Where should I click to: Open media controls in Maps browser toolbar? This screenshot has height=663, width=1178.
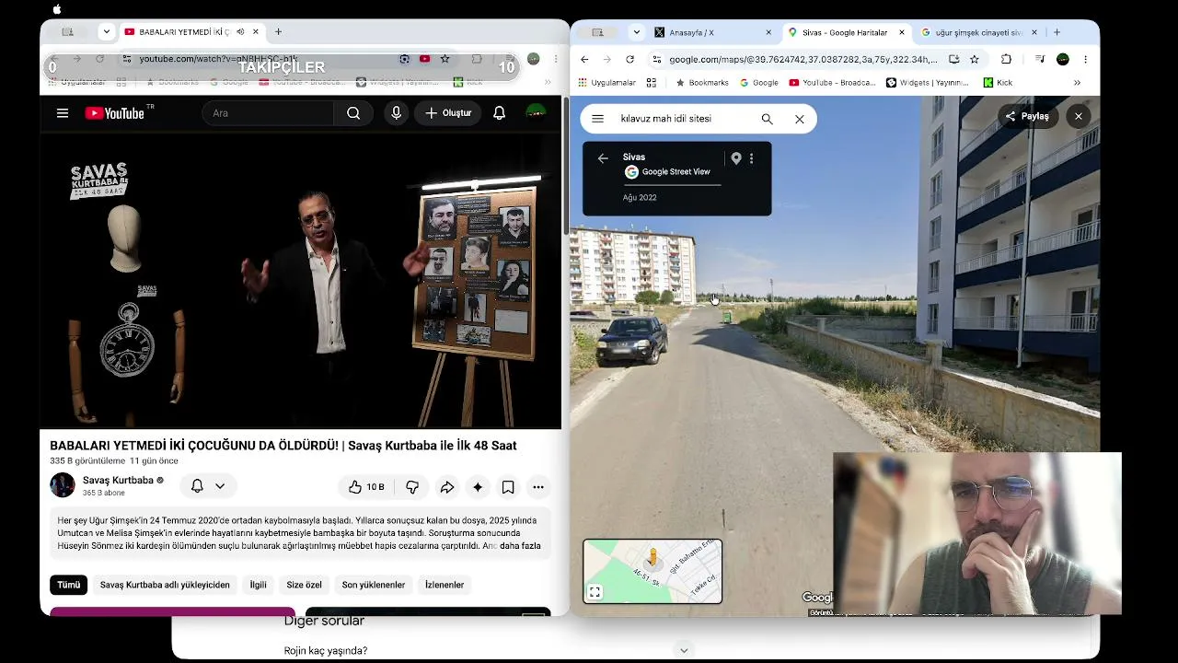point(1039,59)
